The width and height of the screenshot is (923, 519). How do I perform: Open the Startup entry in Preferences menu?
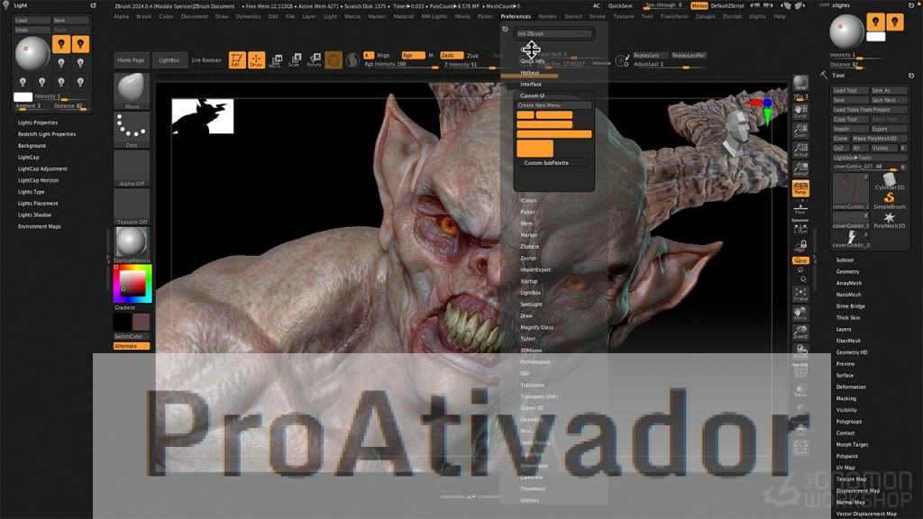click(529, 281)
